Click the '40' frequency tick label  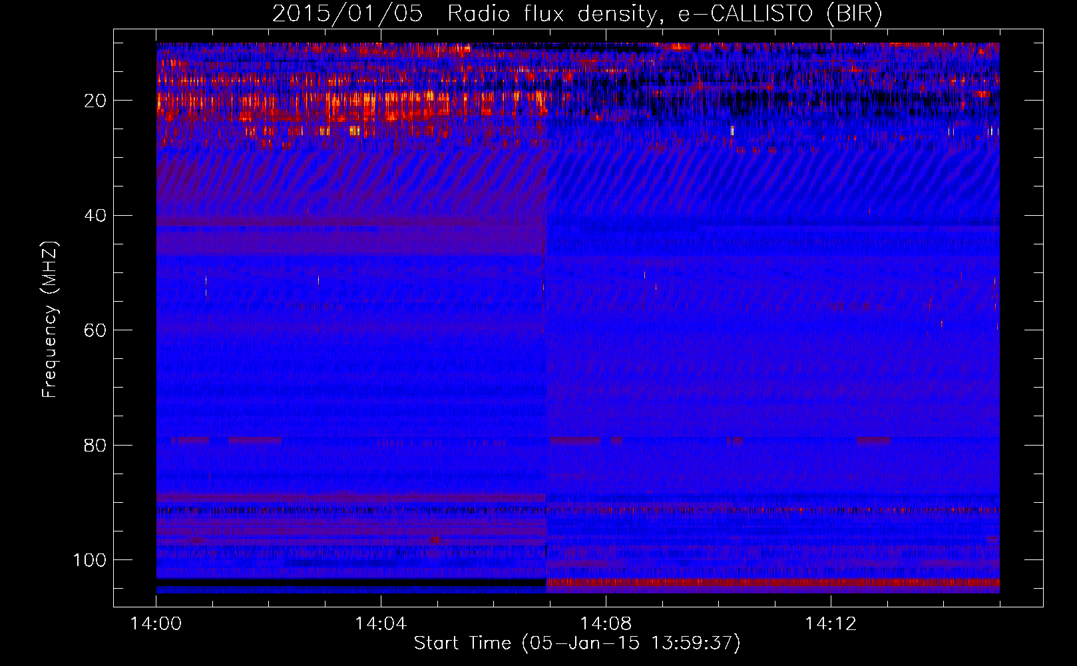click(95, 216)
